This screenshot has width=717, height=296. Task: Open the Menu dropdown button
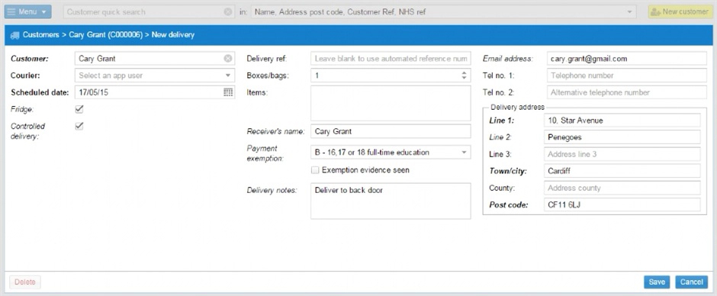coord(28,12)
